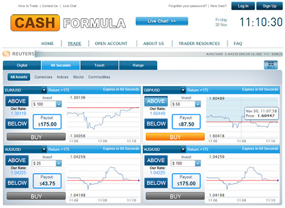Click the Reuters logo icon
Viewport: 285px width, 208px height.
tap(6, 54)
